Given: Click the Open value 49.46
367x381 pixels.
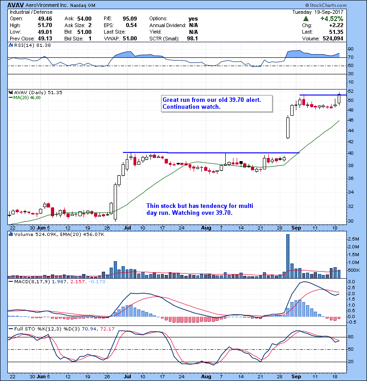Looking at the screenshot, I should tap(45, 19).
